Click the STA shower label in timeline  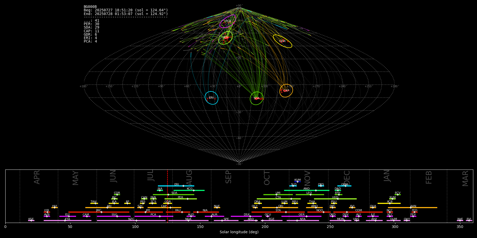278,210
